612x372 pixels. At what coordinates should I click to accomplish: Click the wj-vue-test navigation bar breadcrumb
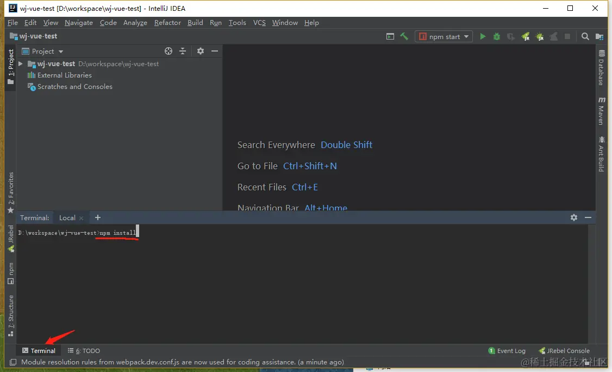(x=34, y=36)
